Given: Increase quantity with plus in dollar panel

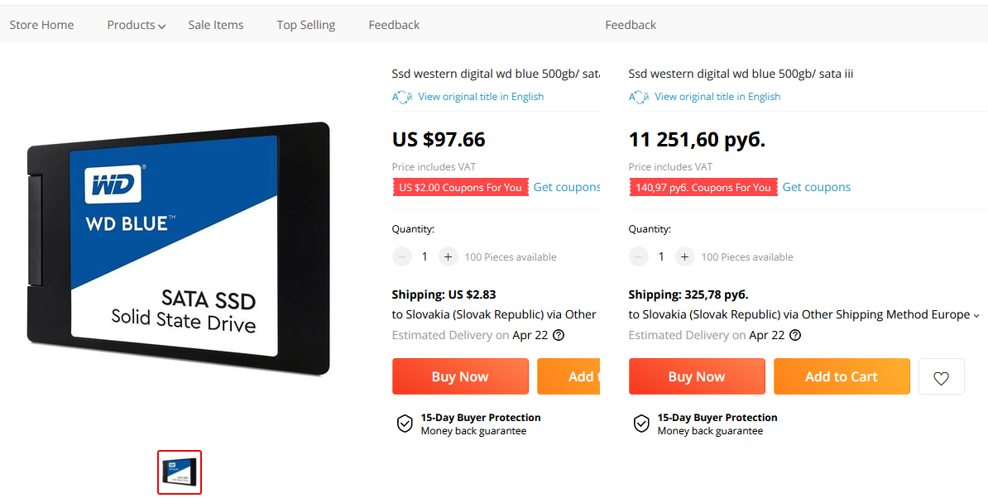Looking at the screenshot, I should tap(448, 257).
